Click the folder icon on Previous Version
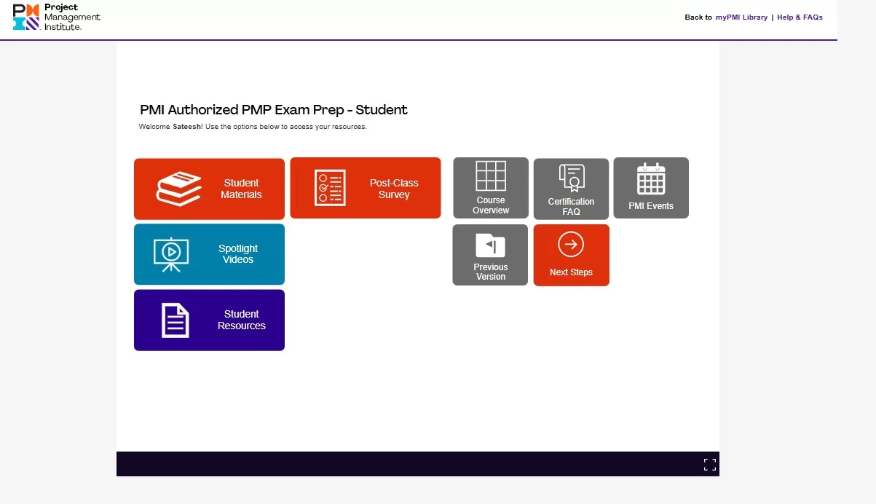This screenshot has height=504, width=876. (490, 245)
